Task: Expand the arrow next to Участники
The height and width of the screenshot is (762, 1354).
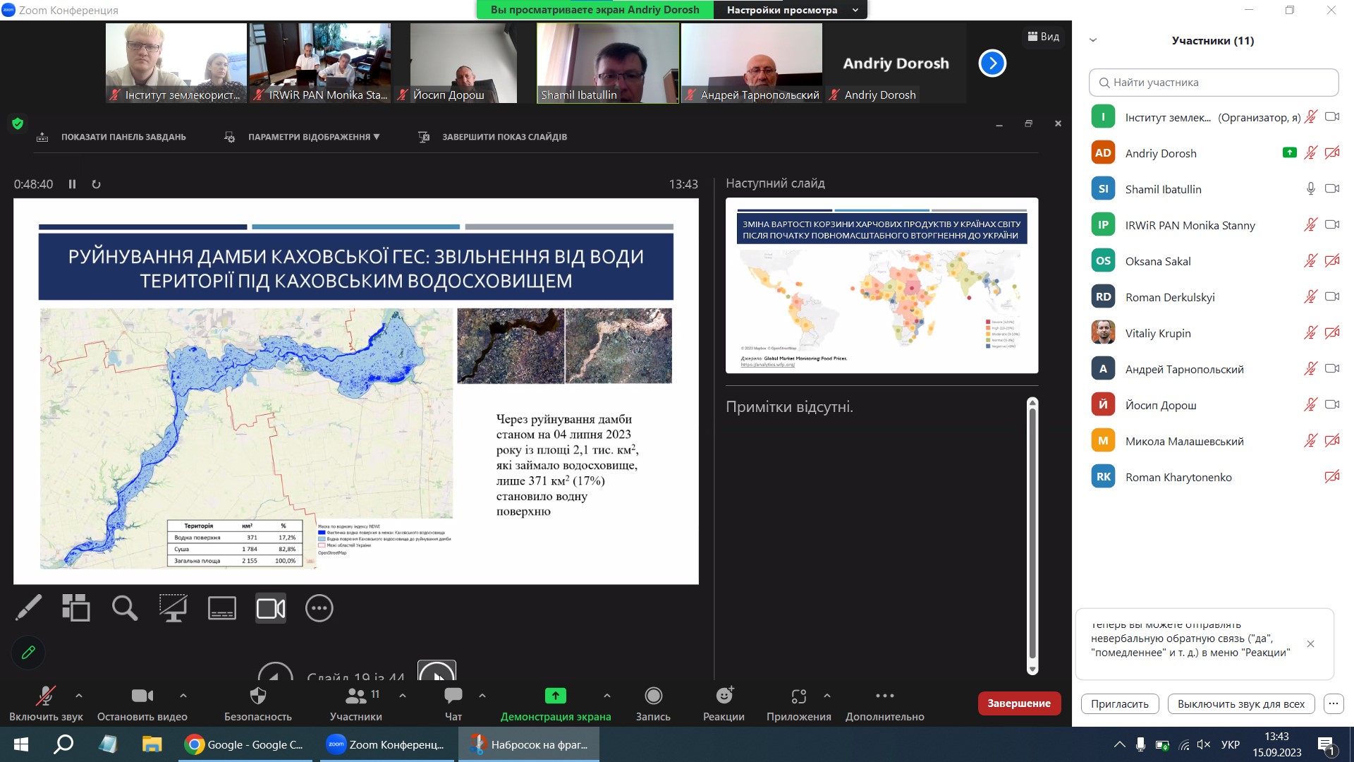Action: [403, 696]
